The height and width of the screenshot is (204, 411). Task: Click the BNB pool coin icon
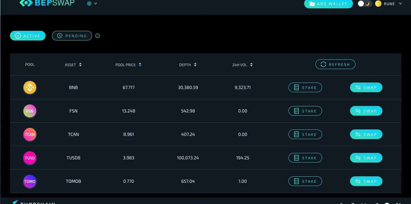click(30, 87)
